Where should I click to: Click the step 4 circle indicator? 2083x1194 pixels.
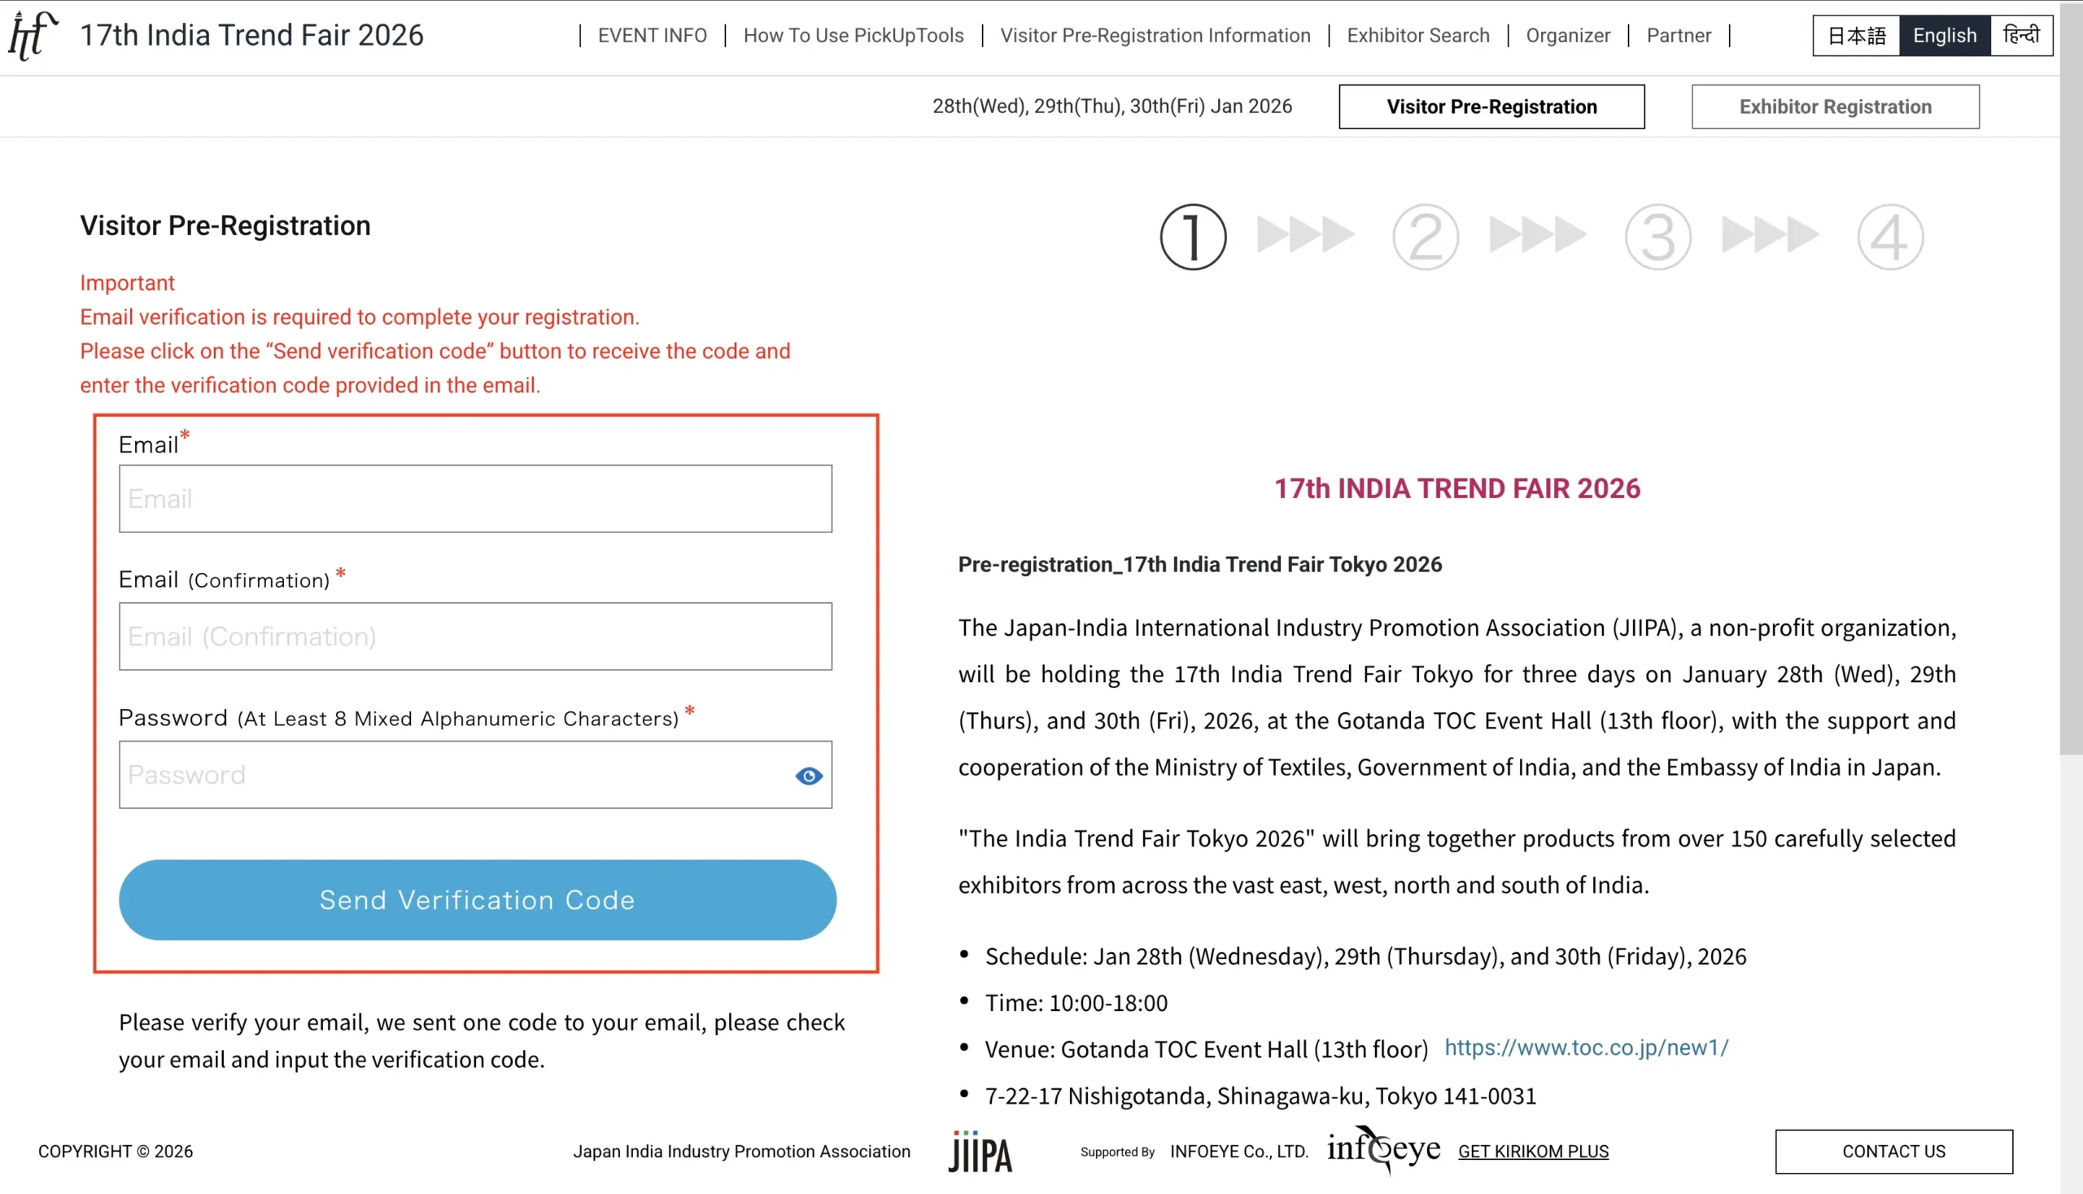(x=1889, y=237)
